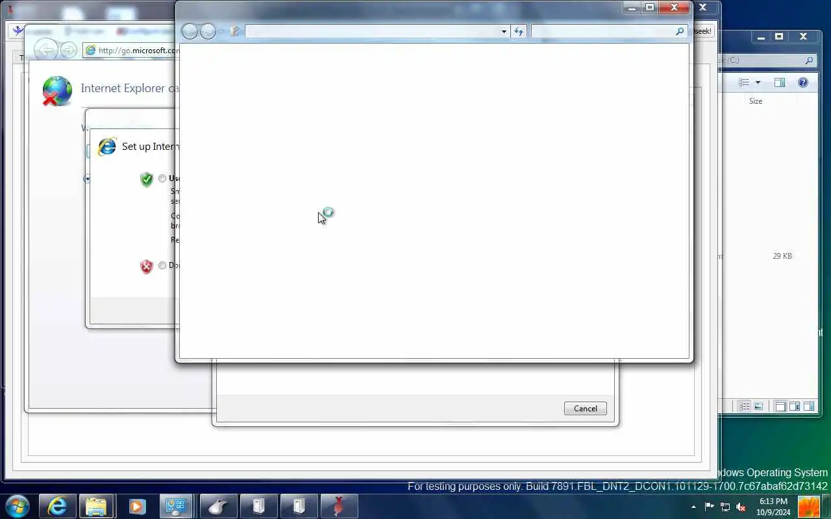Open the clock showing 6:13 PM
This screenshot has width=831, height=519.
(x=773, y=507)
